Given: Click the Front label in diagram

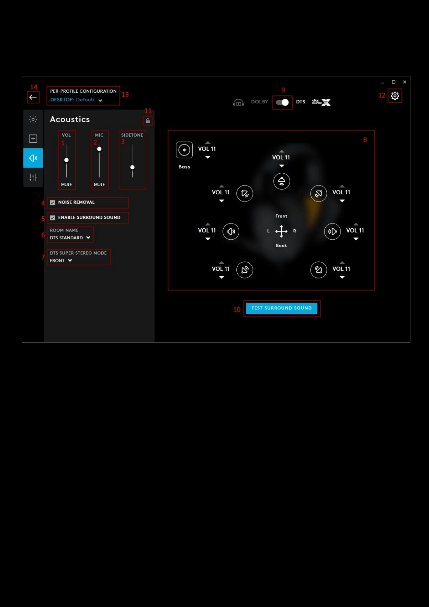Looking at the screenshot, I should (281, 216).
